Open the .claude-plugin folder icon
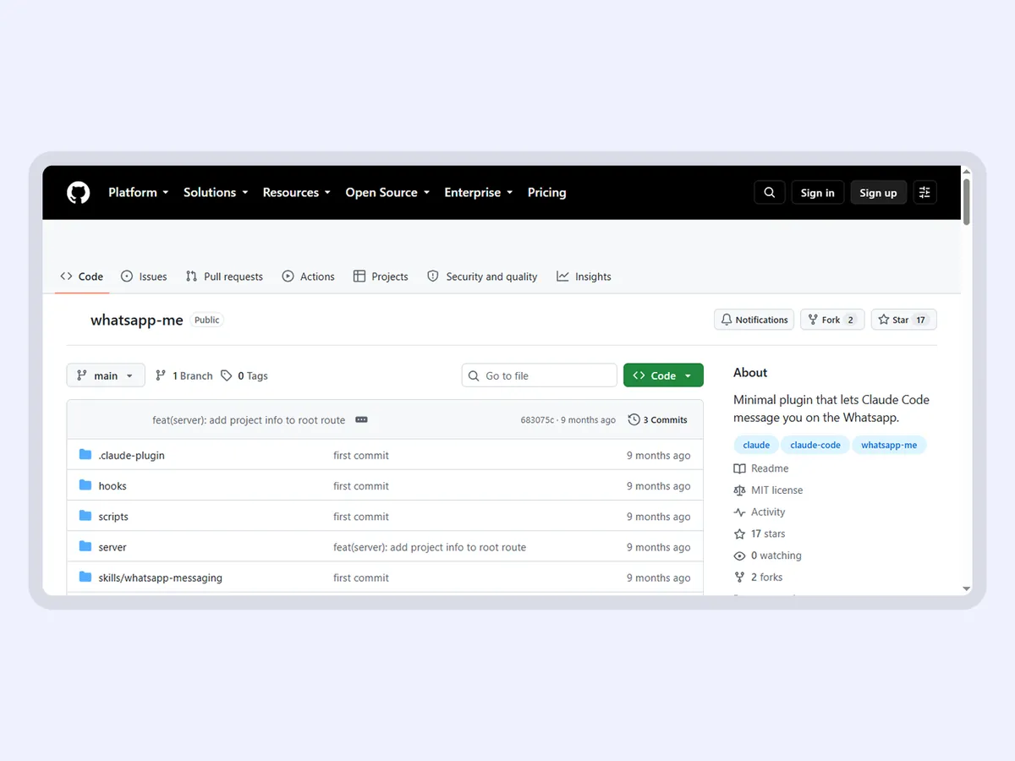Screen dimensions: 1015x761 (x=85, y=455)
